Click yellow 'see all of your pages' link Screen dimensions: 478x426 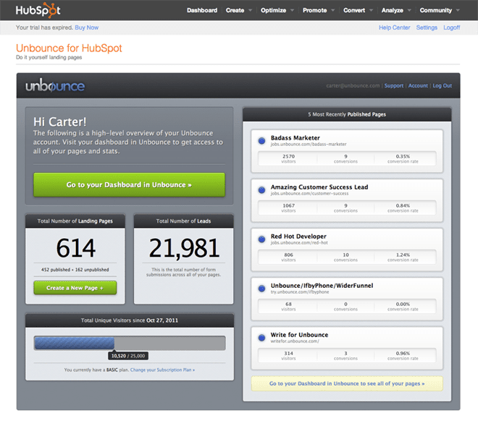[347, 383]
